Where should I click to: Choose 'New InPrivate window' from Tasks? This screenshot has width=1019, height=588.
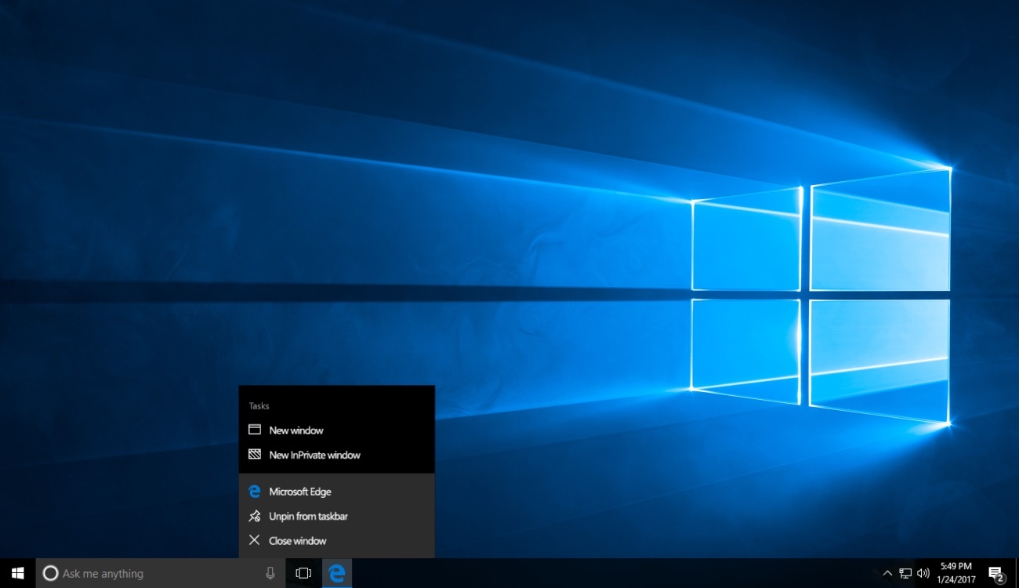(314, 455)
